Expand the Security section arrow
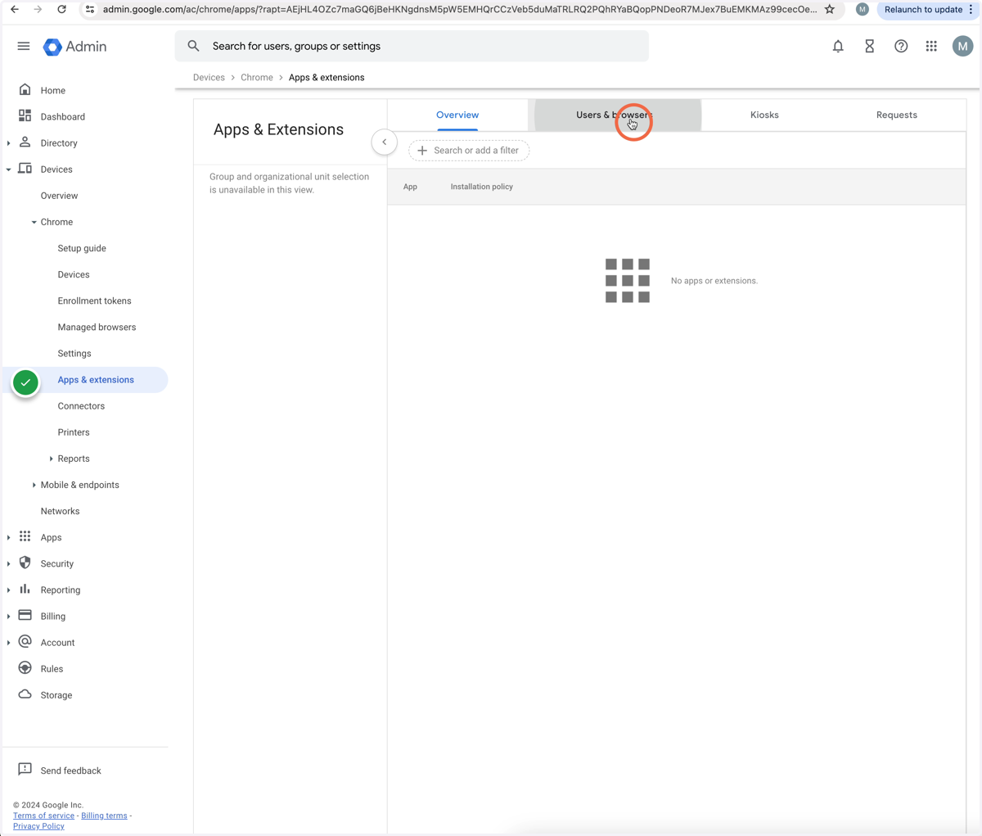 point(9,564)
